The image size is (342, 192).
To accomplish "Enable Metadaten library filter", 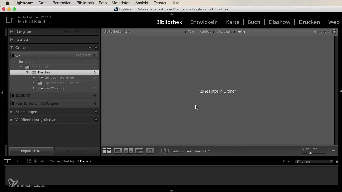I will tap(224, 31).
